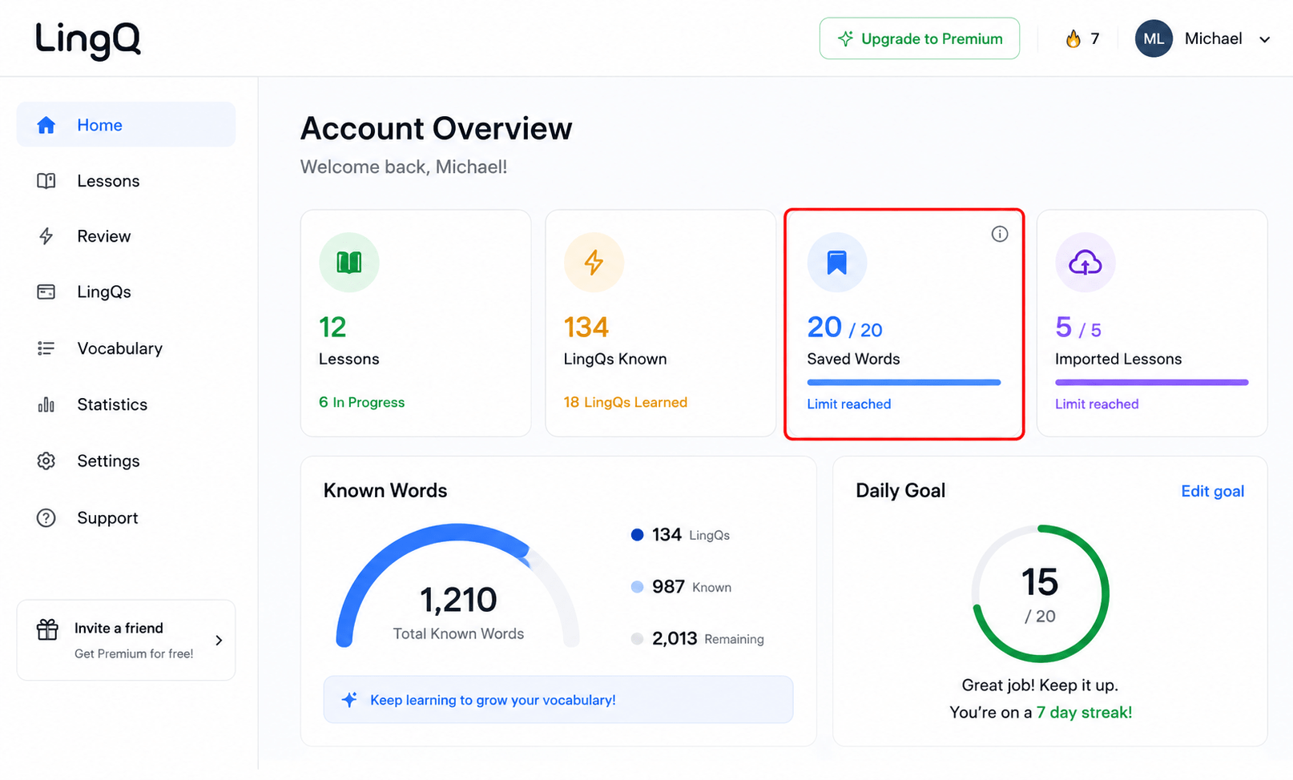
Task: Click the Michael username in header
Action: pyautogui.click(x=1214, y=38)
